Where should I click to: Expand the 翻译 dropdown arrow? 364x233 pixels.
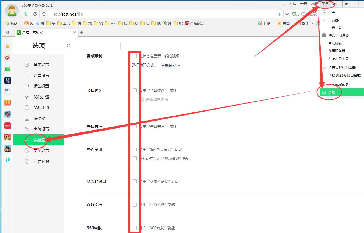[312, 23]
